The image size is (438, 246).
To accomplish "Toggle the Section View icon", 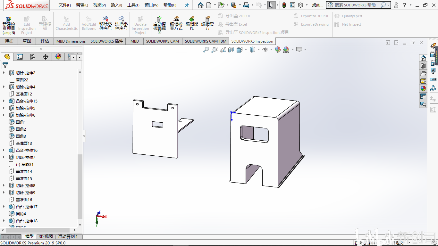I will coord(231,50).
